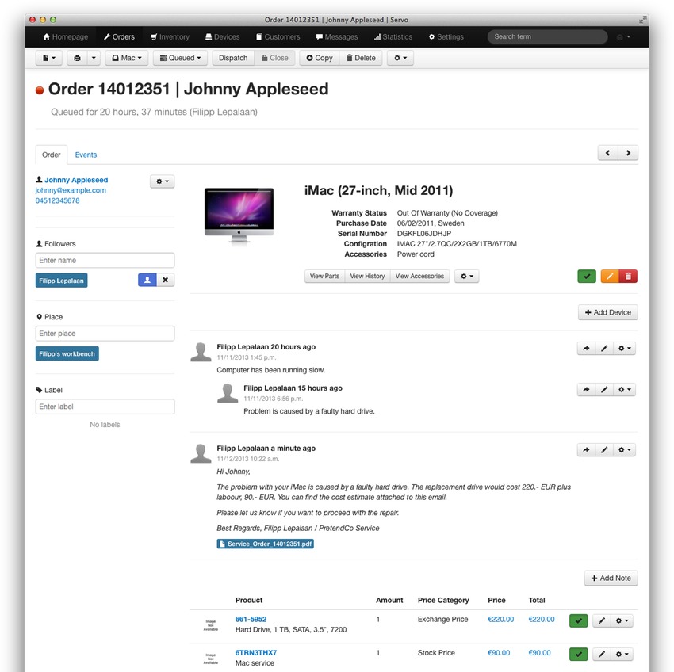Image resolution: width=674 pixels, height=672 pixels.
Task: Open the Johnny Appleseed customer link
Action: 76,180
